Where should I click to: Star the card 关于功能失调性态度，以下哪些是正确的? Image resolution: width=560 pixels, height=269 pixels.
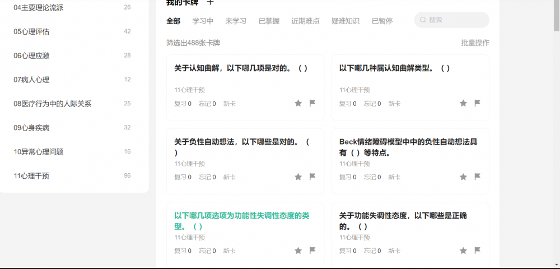(463, 251)
